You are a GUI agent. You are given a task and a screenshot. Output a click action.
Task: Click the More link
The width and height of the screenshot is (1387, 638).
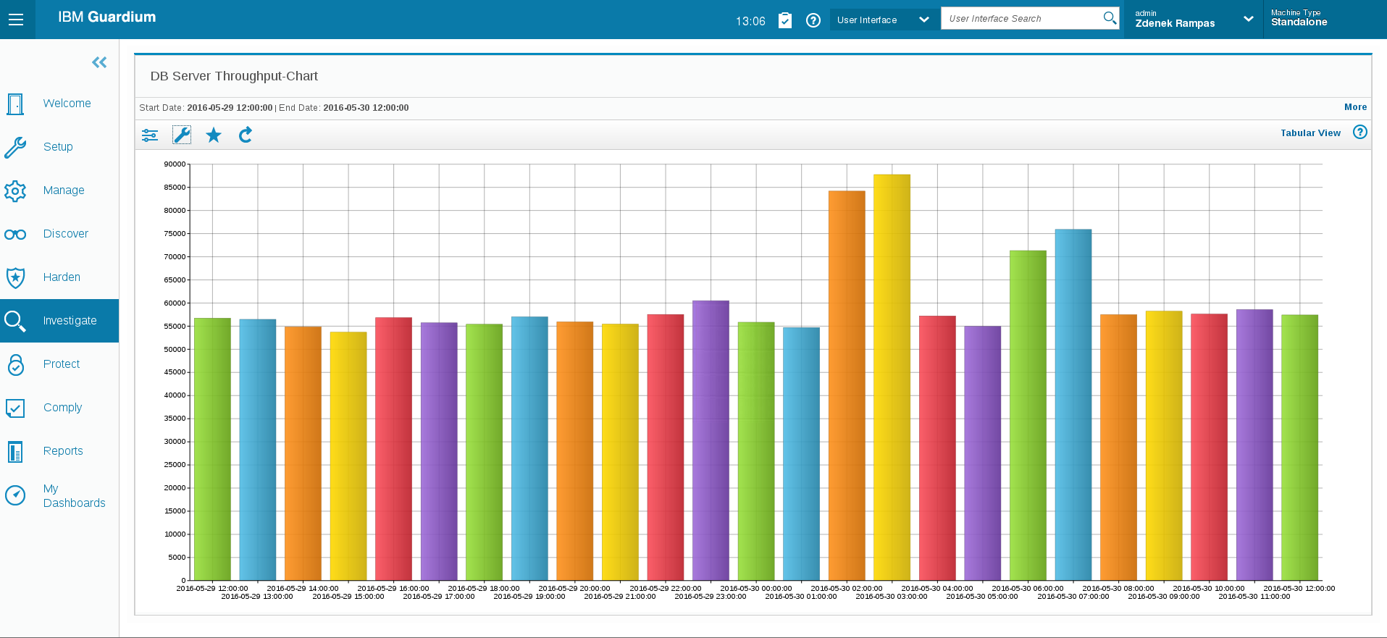click(1355, 107)
